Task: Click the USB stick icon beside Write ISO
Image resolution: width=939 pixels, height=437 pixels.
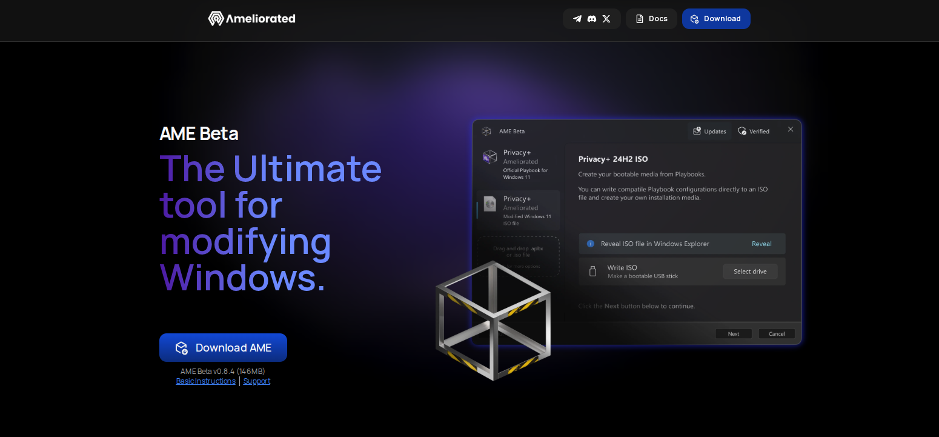Action: [592, 272]
